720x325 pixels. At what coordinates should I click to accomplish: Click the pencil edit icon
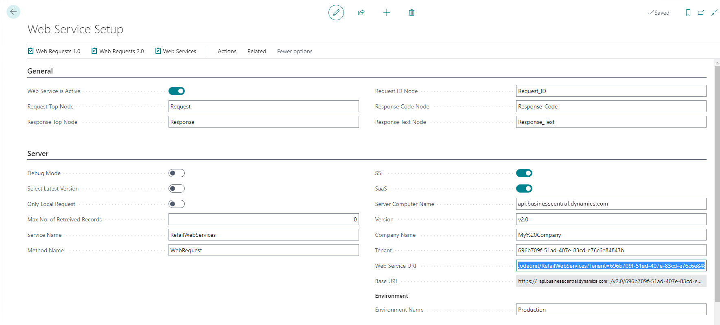(x=336, y=13)
